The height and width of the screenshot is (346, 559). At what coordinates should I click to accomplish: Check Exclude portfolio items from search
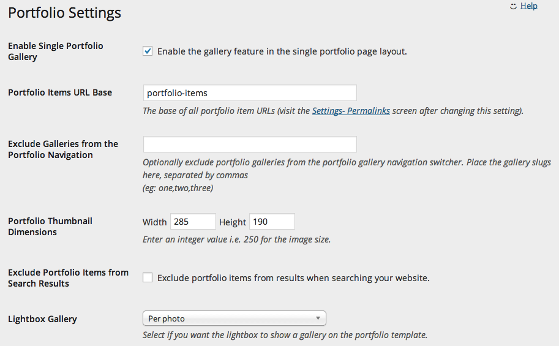point(148,277)
